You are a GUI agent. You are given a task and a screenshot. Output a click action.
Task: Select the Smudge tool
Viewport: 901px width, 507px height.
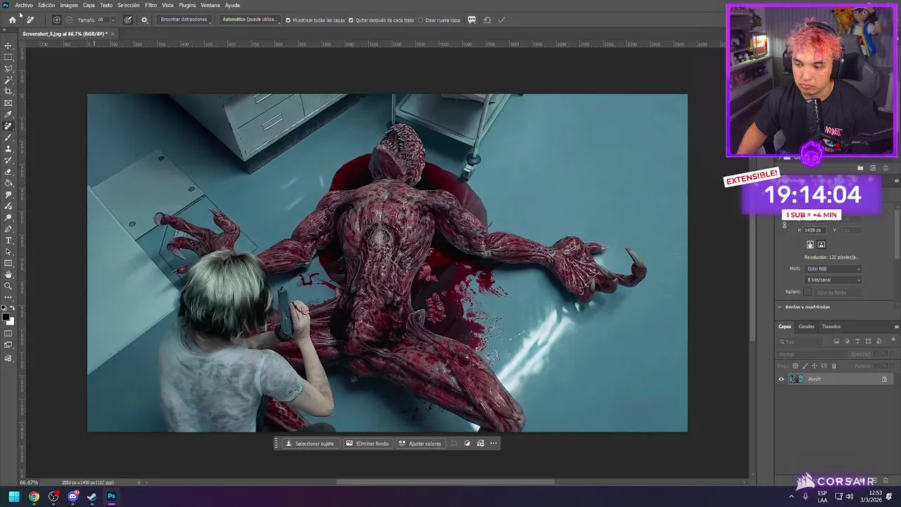click(x=8, y=194)
